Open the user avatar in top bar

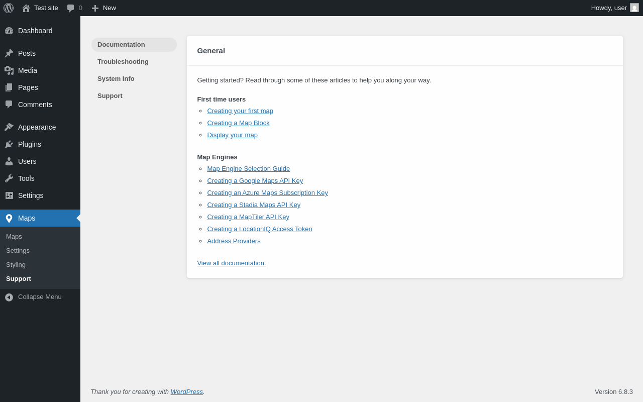point(634,8)
